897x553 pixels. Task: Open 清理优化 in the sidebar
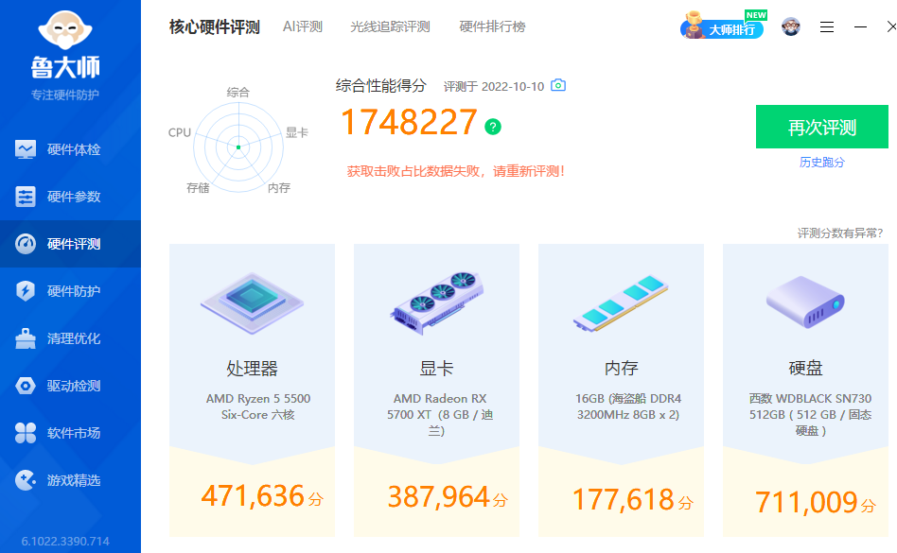point(71,338)
